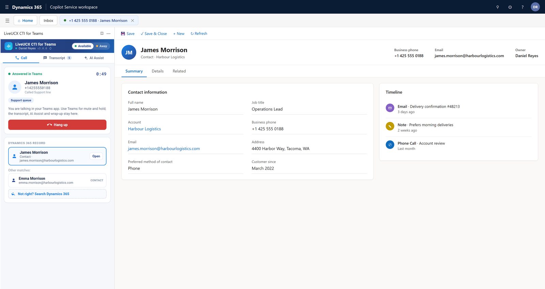Click the JM contact avatar

click(129, 52)
